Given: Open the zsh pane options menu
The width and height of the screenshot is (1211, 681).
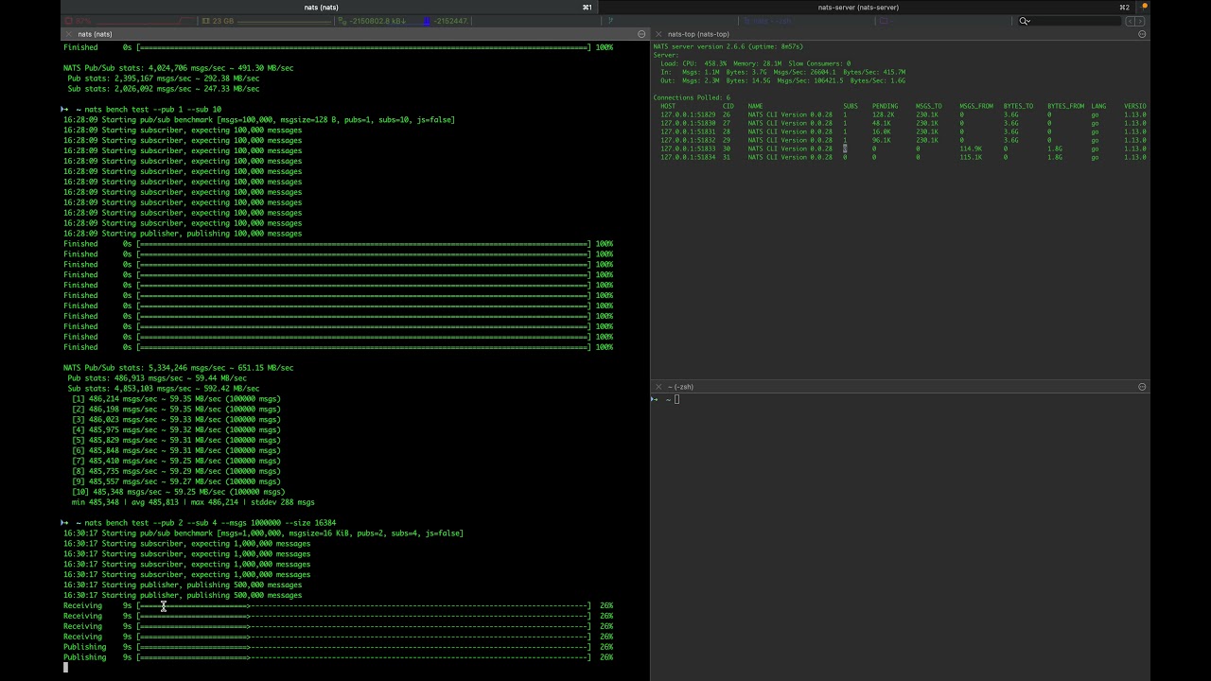Looking at the screenshot, I should point(1142,387).
